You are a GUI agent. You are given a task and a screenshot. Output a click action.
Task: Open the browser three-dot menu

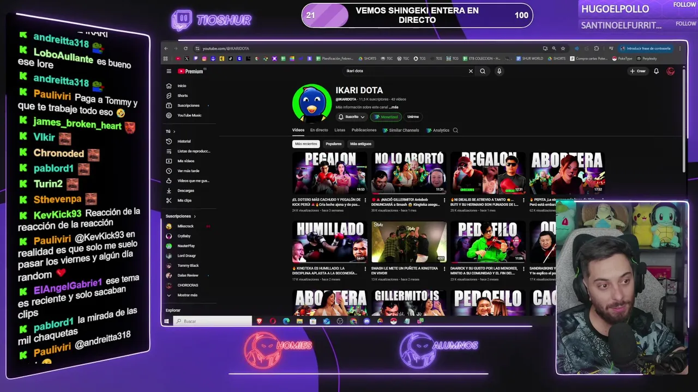tap(680, 48)
